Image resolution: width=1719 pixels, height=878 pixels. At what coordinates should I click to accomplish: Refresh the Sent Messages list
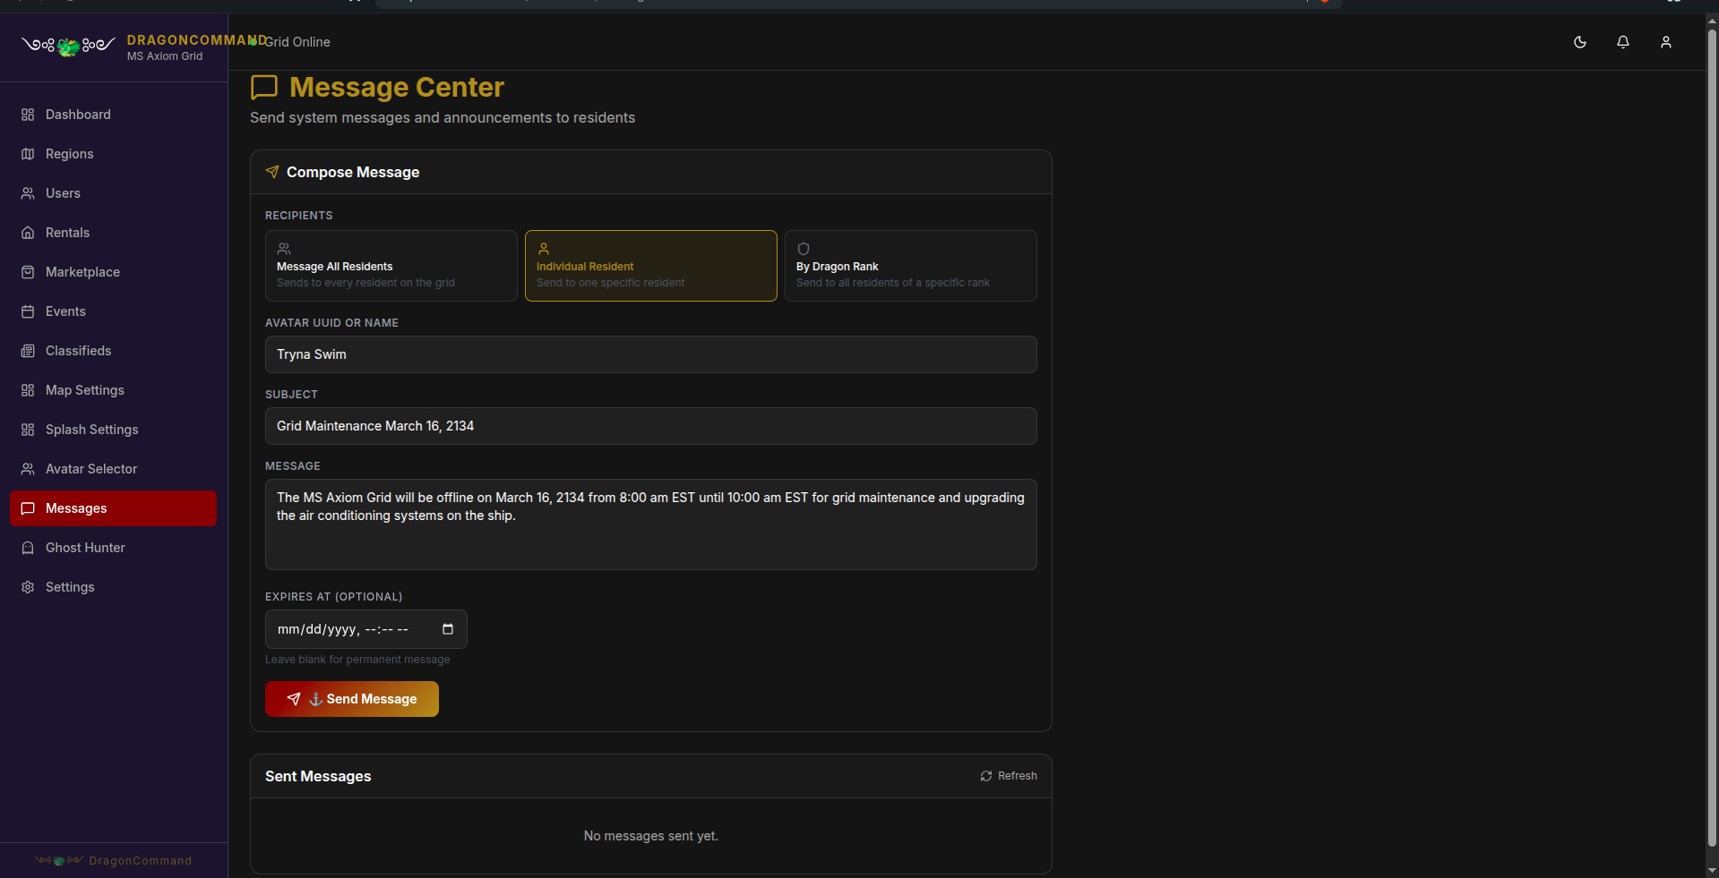point(1009,776)
